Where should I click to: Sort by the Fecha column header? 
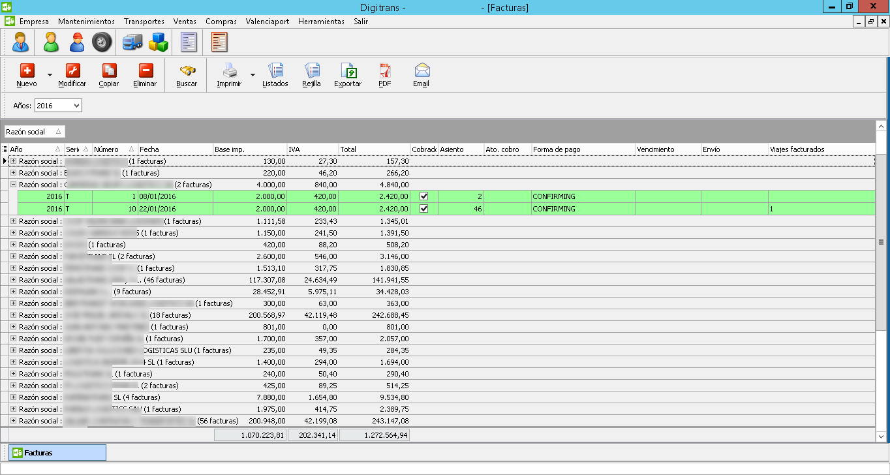click(176, 149)
